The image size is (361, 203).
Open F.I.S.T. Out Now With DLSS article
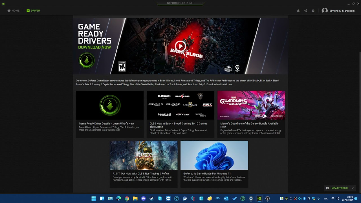141,174
